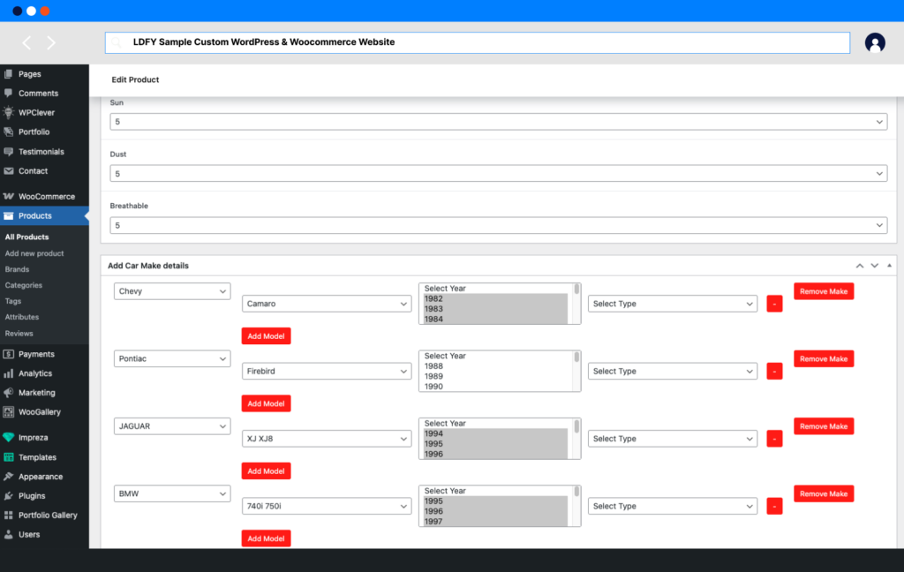Open Add new product submenu item

pos(34,253)
